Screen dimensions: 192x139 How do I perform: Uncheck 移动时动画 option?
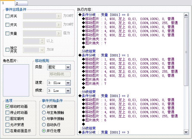pos(7,106)
